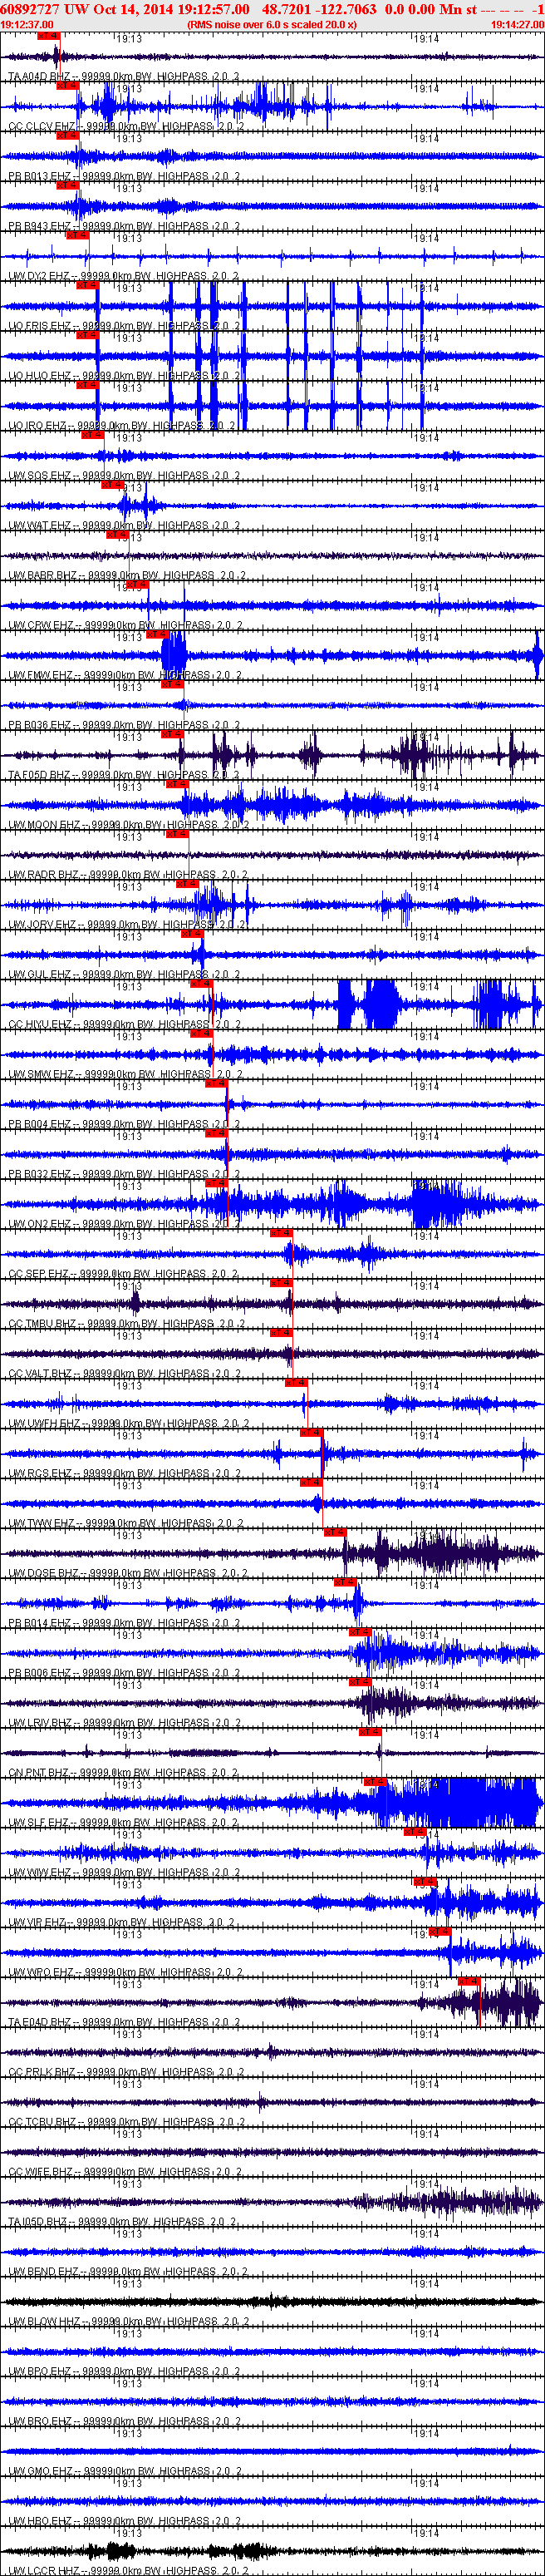Select the red pick flag on UW DOSE trace
The width and height of the screenshot is (545, 2576).
click(x=334, y=1532)
